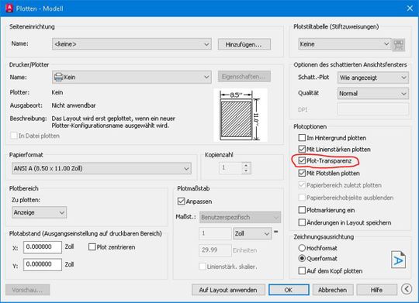
Task: Select Hochformat orientation
Action: [x=302, y=248]
